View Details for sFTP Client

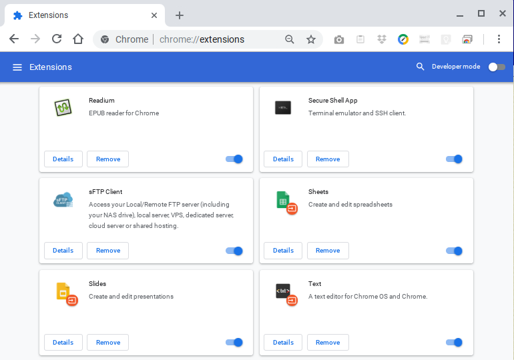(63, 251)
